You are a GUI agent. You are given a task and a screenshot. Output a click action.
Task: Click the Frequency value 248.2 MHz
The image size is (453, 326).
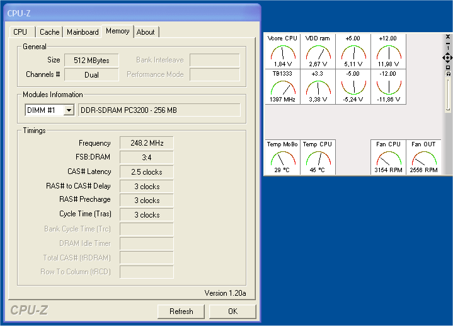point(147,143)
